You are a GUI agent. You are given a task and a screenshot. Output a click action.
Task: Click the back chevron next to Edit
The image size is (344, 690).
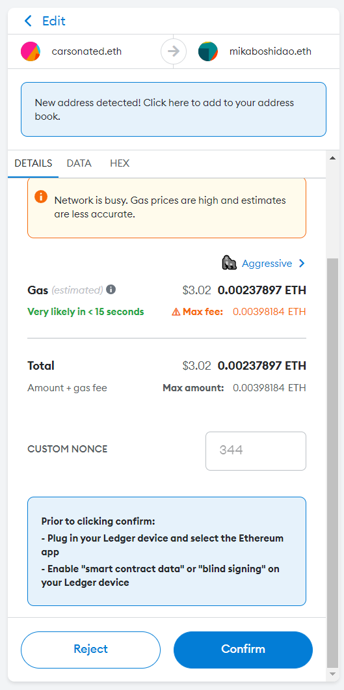[28, 21]
